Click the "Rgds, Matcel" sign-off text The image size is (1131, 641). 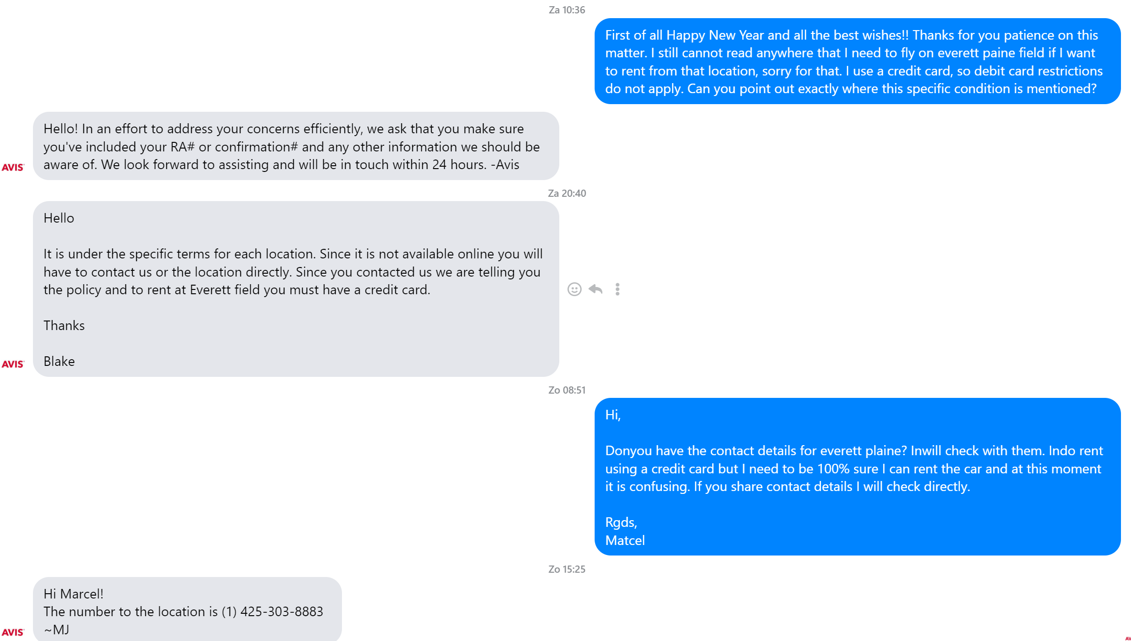(x=625, y=532)
